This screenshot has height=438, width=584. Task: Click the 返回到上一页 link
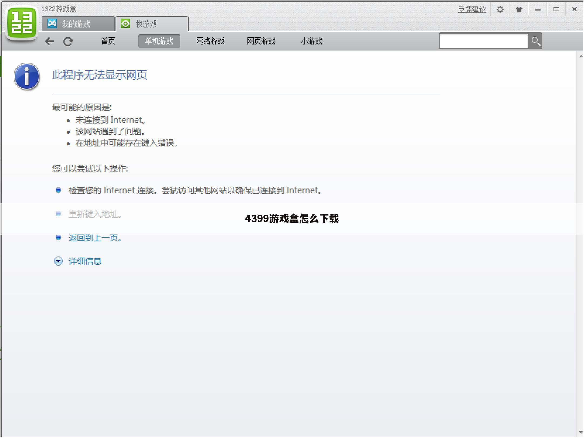(95, 238)
